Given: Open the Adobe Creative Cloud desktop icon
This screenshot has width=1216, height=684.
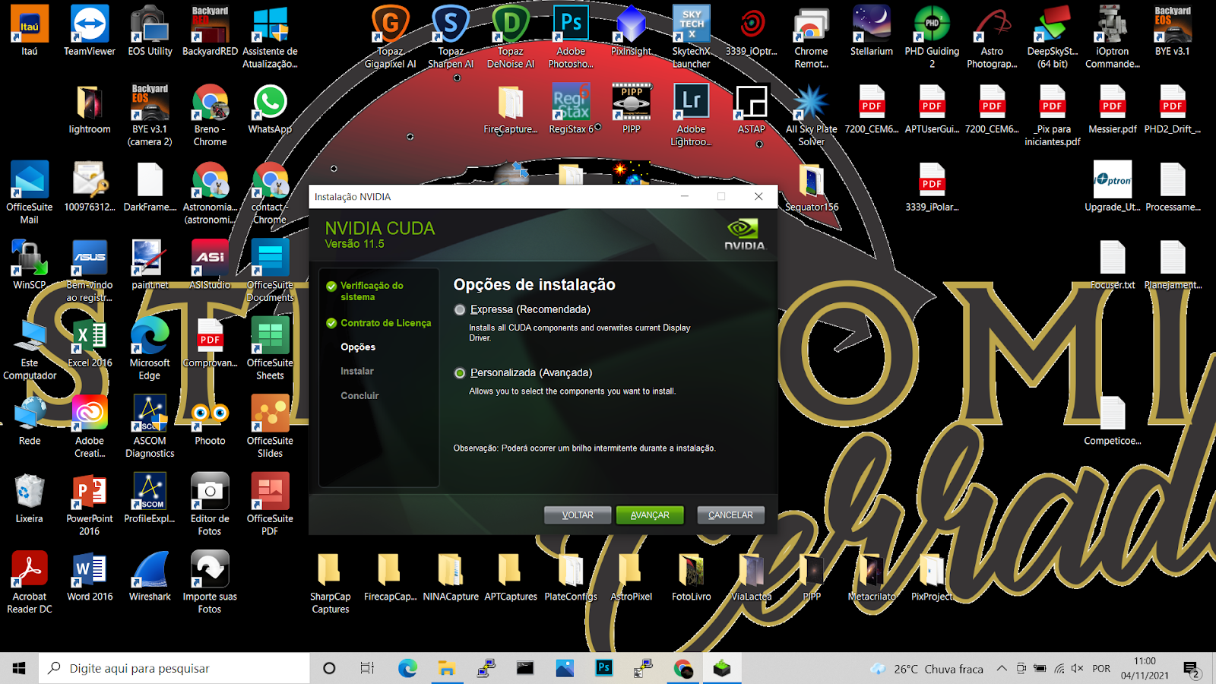Looking at the screenshot, I should point(90,426).
